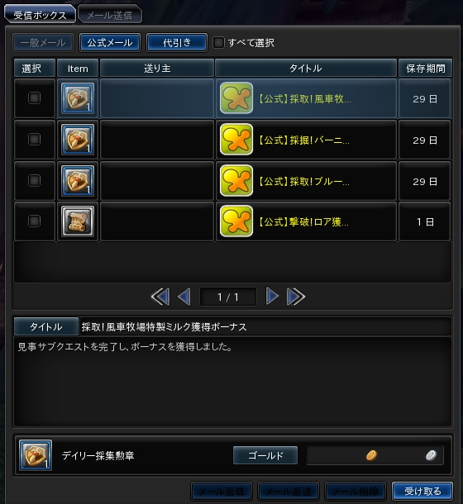
Task: Click puzzle icon beside 採掘!バーニ mail title
Action: (x=236, y=140)
